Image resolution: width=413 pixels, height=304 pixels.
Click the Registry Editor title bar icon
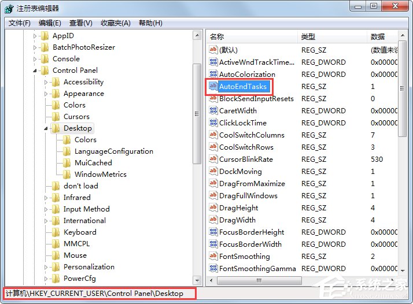pos(9,9)
